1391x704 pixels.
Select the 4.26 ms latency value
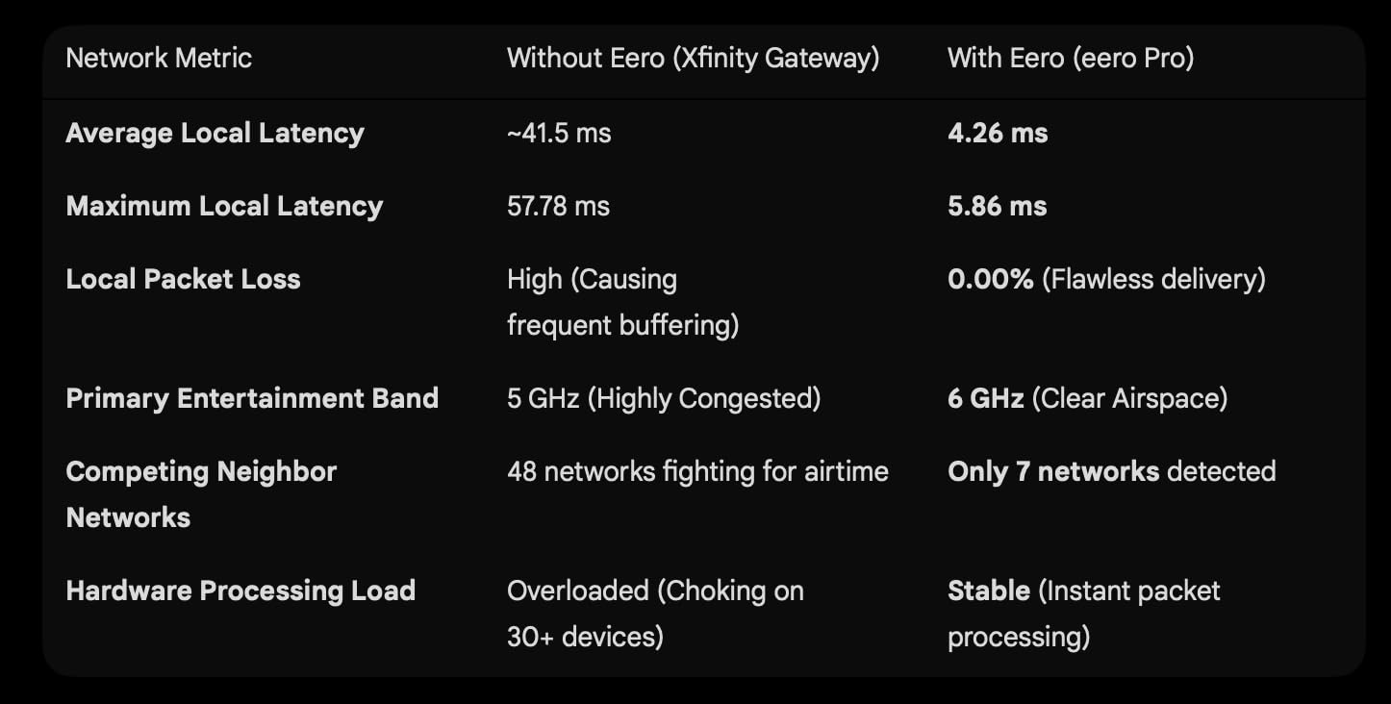click(998, 133)
